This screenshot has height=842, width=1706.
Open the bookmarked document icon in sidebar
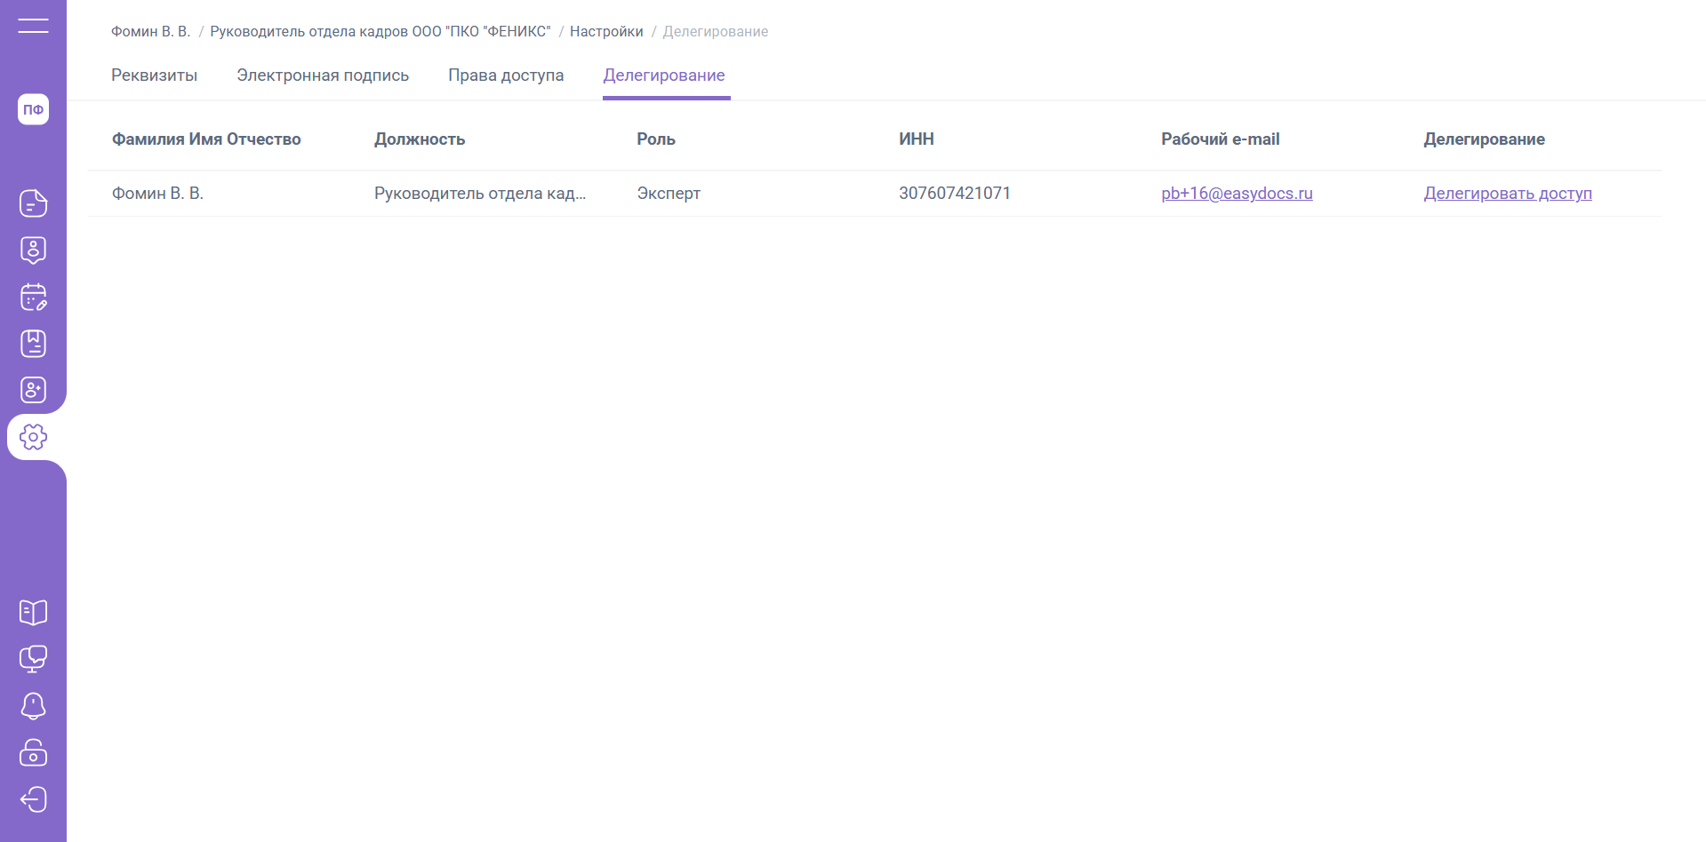tap(33, 344)
